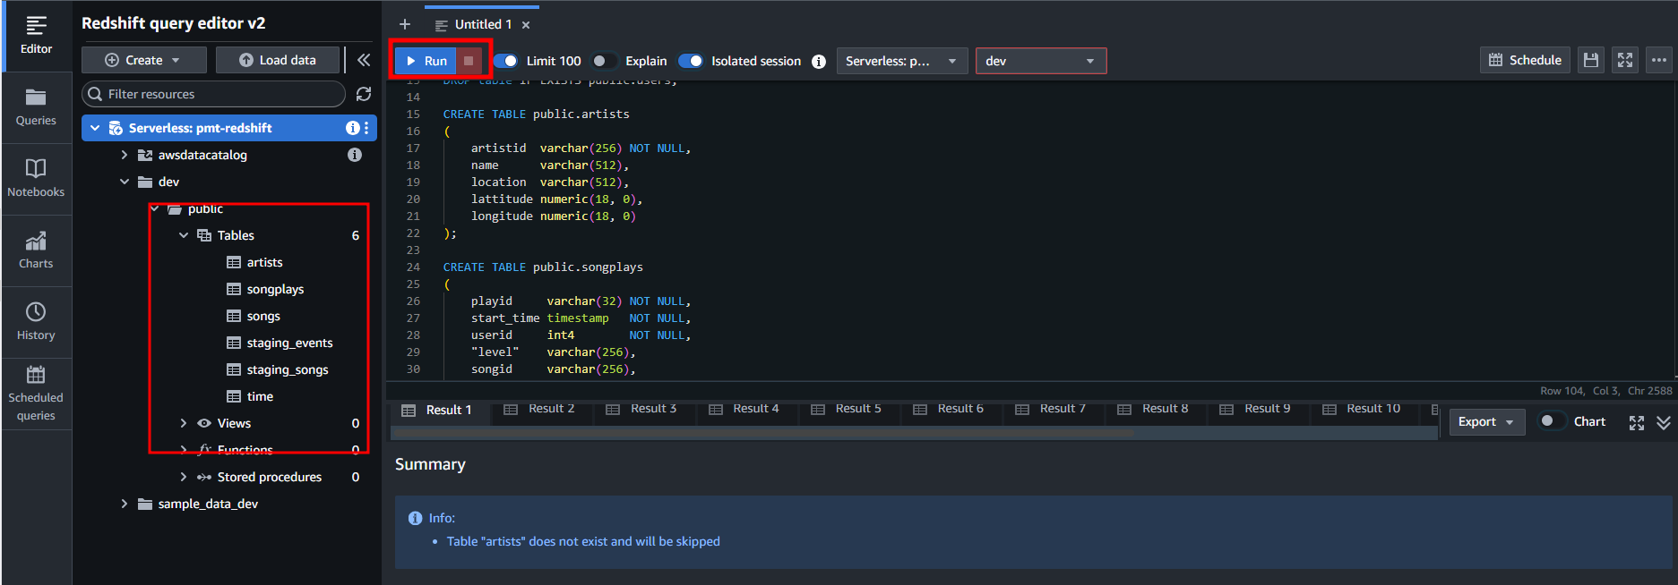1678x585 pixels.
Task: Close the Untitled 1 tab
Action: 526,25
